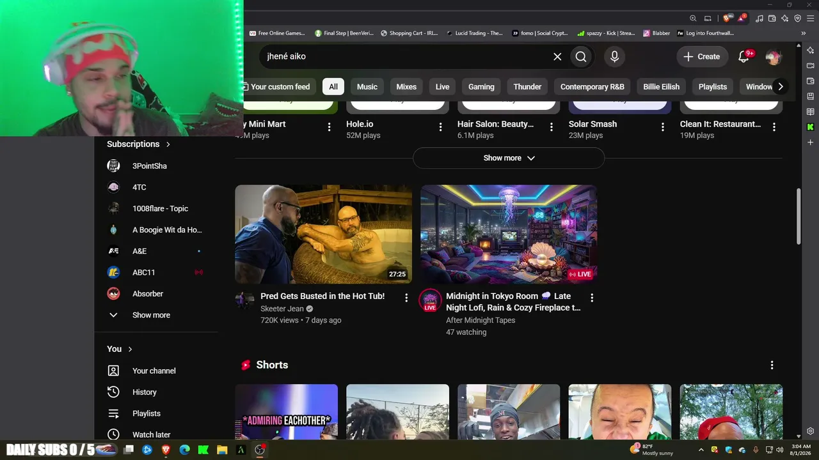Expand the Subscriptions section header

pyautogui.click(x=139, y=144)
